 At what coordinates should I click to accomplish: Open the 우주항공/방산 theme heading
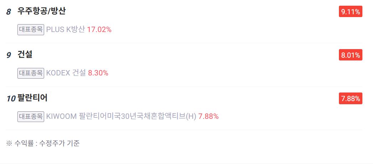(42, 11)
